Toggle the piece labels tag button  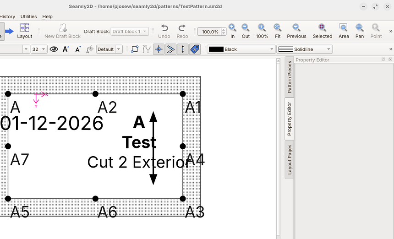point(195,49)
